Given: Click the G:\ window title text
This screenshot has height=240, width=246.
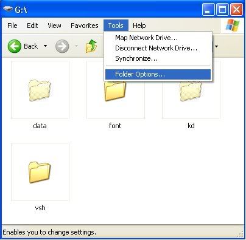Looking at the screenshot, I should (x=21, y=10).
